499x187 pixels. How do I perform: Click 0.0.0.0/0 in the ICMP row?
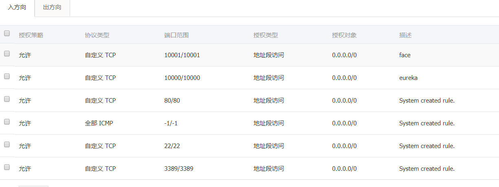(344, 123)
